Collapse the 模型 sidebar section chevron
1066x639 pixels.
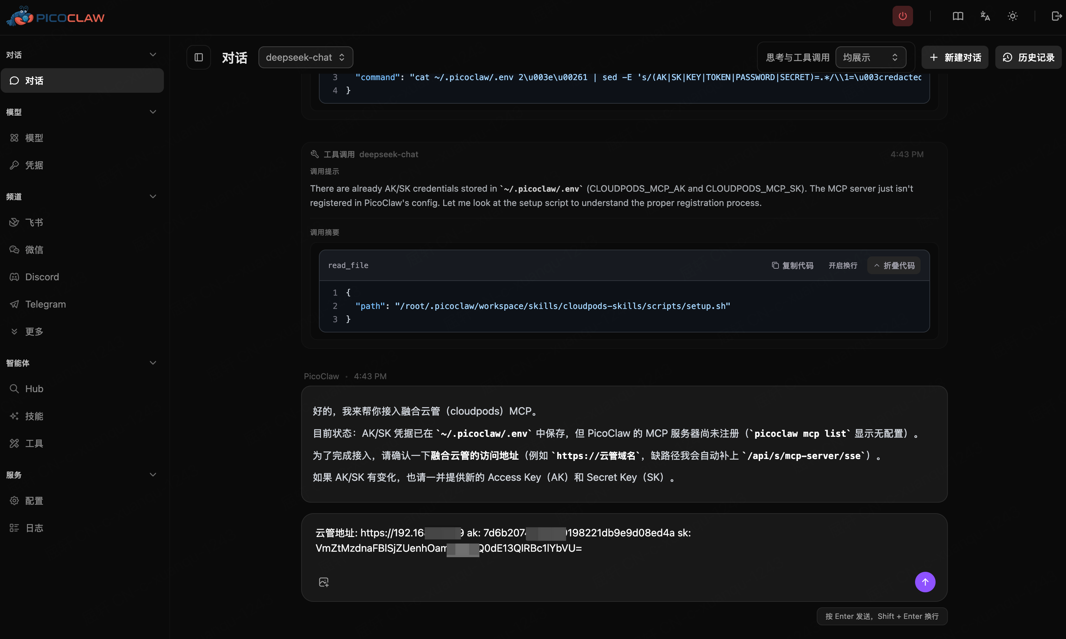tap(153, 112)
